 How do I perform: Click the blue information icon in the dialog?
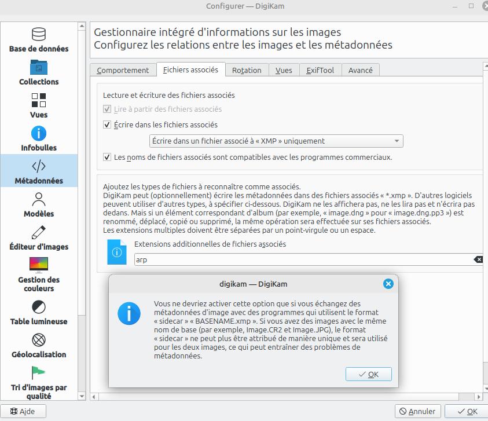(129, 313)
